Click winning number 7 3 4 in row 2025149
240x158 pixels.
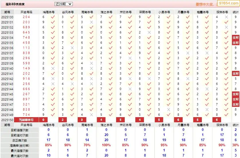26,115
